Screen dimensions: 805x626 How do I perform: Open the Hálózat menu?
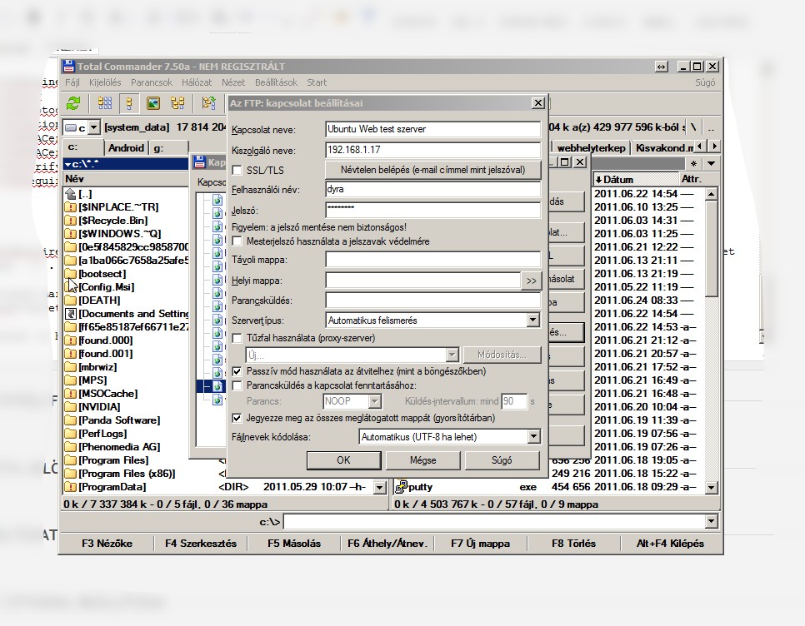[197, 82]
